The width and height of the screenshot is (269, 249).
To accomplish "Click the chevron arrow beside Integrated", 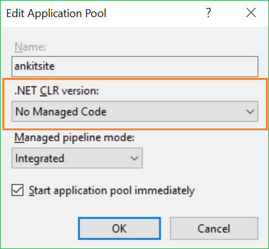I will [134, 158].
